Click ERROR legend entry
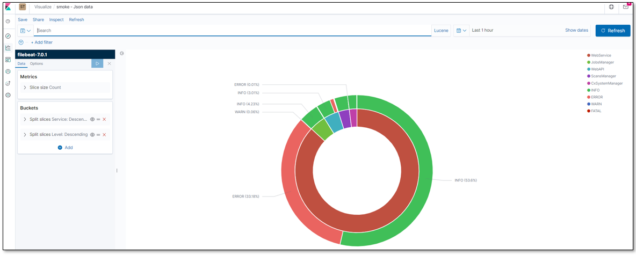Screen dimensions: 636x255 (x=595, y=97)
